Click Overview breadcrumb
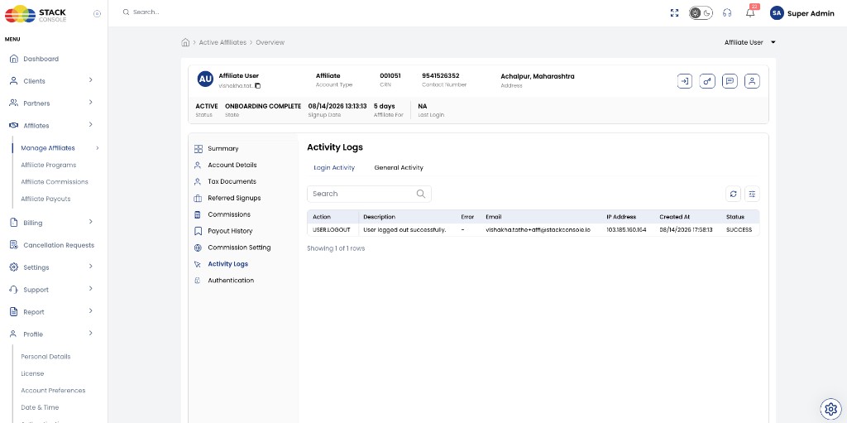 (270, 42)
